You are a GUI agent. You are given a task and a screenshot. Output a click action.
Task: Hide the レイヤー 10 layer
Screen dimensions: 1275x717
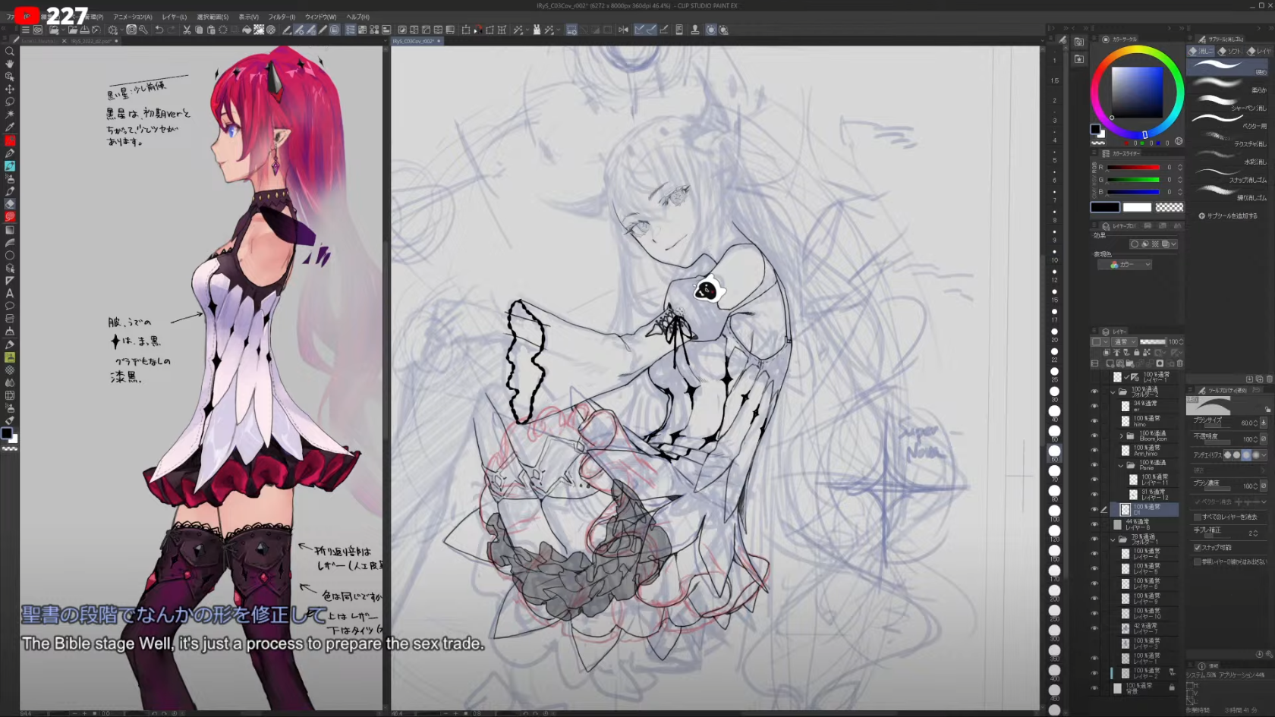click(1094, 613)
